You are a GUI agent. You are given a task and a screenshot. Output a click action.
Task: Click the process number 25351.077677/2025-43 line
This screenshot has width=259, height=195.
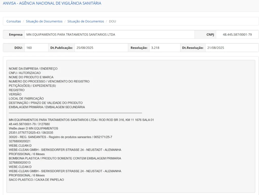[x=31, y=133]
